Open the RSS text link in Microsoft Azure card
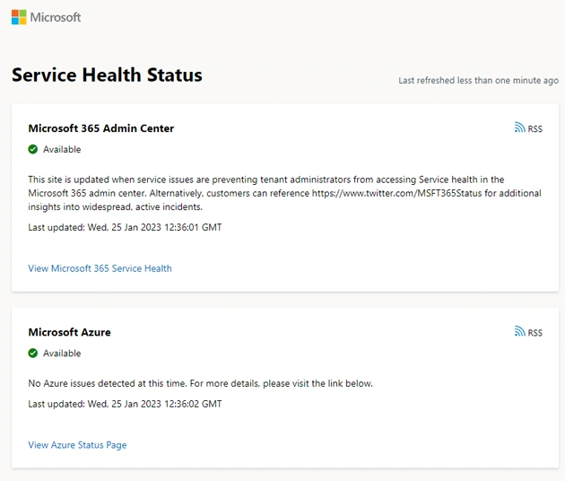 click(535, 333)
